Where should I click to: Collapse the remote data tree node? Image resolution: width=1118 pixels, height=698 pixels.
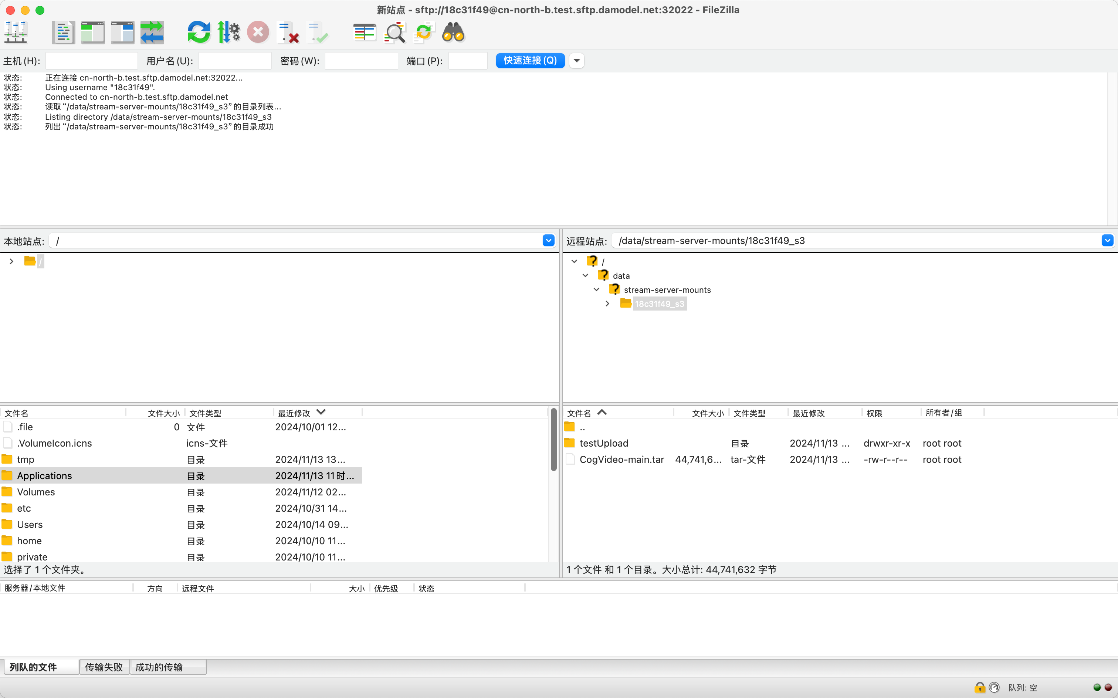(x=585, y=275)
